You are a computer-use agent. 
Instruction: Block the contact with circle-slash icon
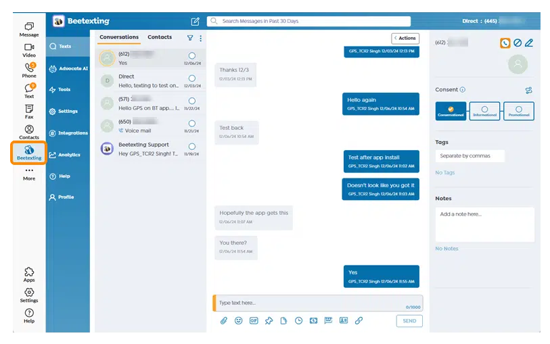click(518, 43)
